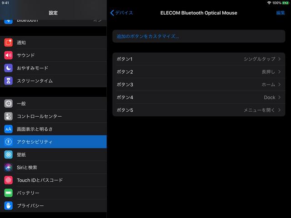291x218 pixels.
Task: Tap the スクリーンタイム hourglass icon
Action: (x=8, y=81)
